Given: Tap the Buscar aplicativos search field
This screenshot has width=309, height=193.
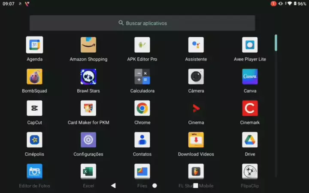Looking at the screenshot, I should [142, 23].
